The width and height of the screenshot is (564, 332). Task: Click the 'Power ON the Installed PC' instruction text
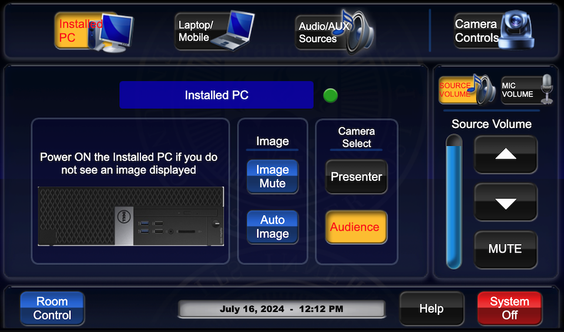[x=129, y=163]
